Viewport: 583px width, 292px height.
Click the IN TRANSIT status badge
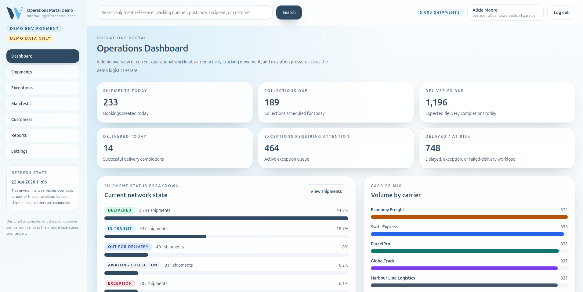coord(120,229)
